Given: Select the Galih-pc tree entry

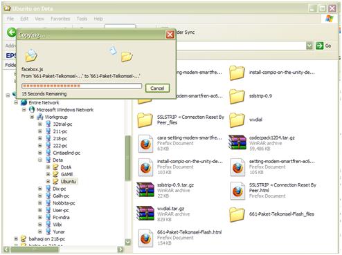Looking at the screenshot, I should coord(61,196).
